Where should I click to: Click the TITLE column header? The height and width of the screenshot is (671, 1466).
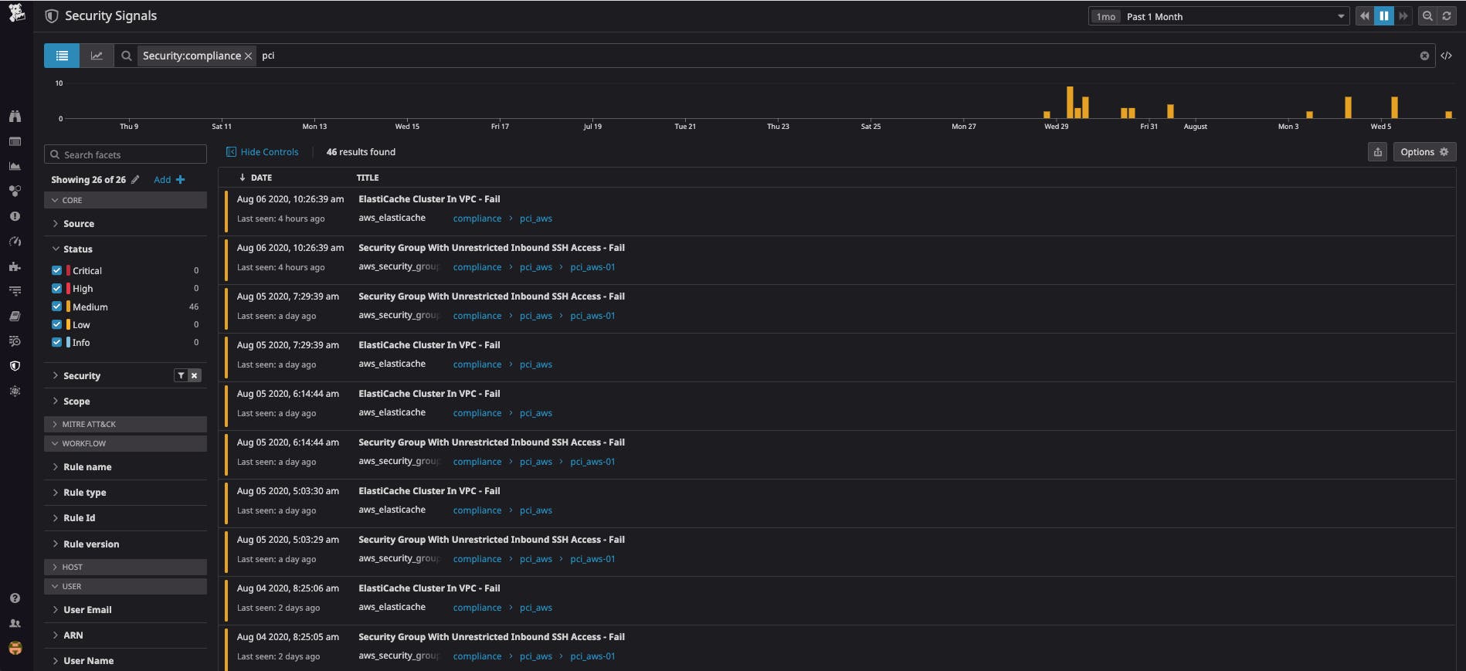coord(368,178)
